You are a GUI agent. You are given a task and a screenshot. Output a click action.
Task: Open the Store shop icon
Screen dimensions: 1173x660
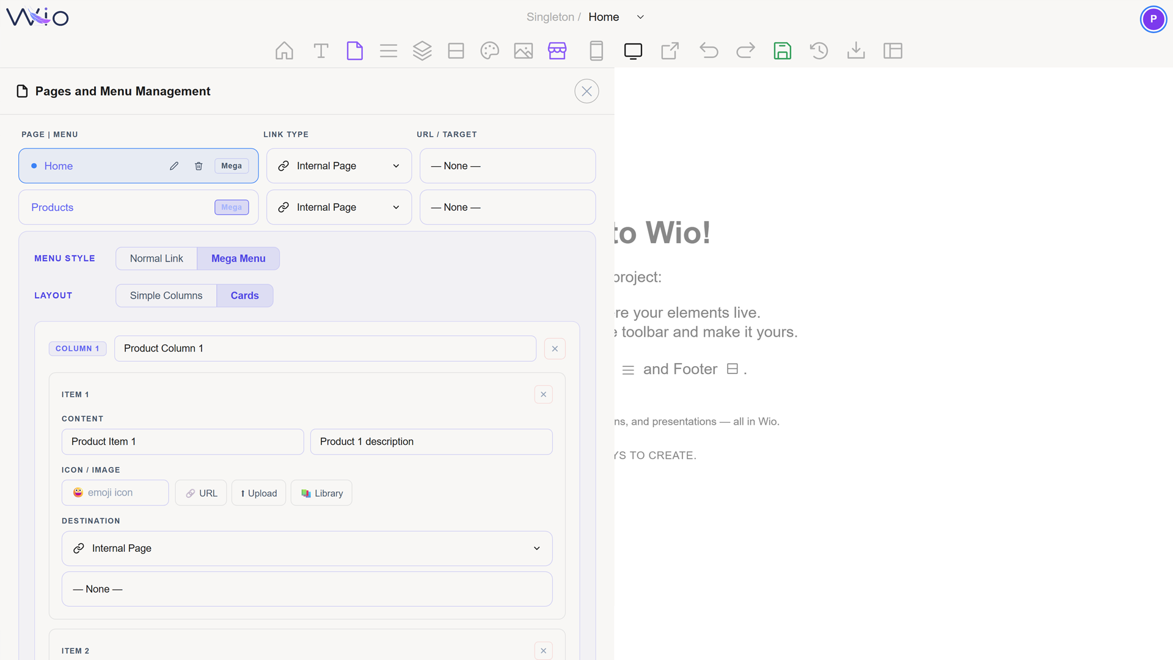pos(557,51)
